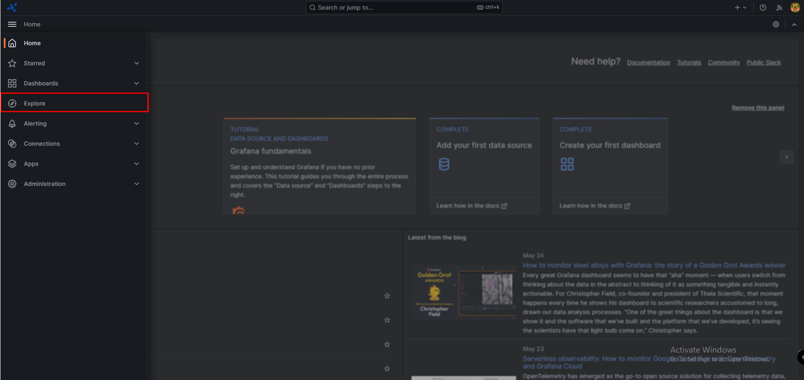Select Alerting in the side menu

coord(35,124)
